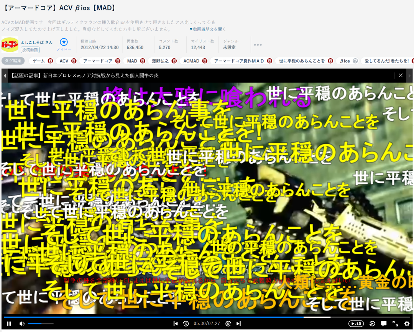Open the ACV tag
This screenshot has width=414, height=332.
point(64,61)
